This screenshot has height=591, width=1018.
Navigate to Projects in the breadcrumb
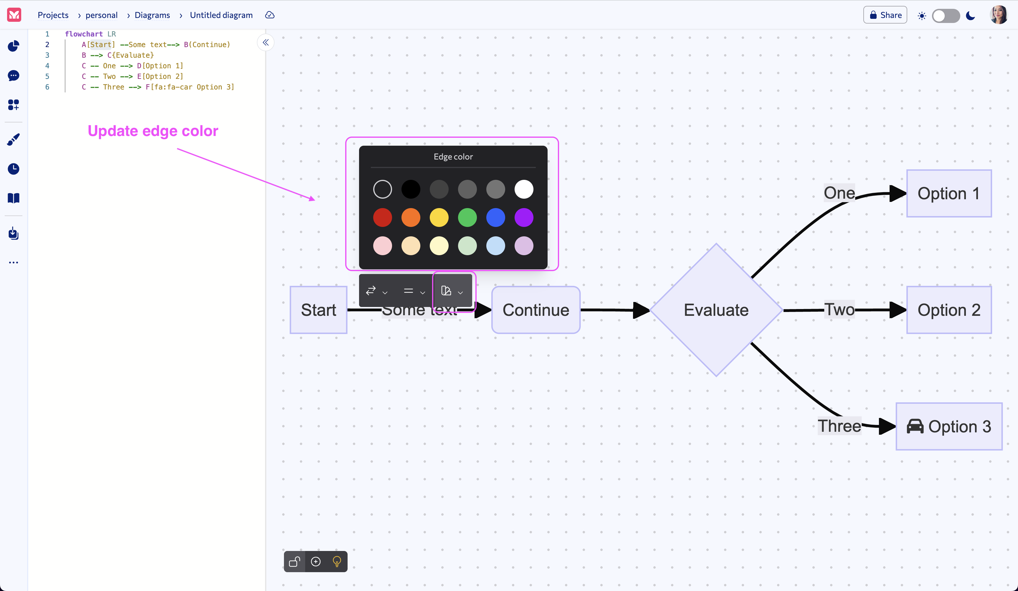[53, 15]
